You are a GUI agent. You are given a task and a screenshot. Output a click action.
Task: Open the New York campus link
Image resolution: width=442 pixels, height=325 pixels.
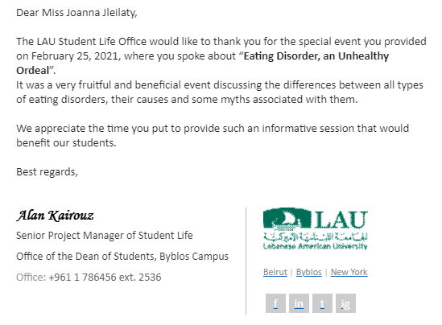pyautogui.click(x=349, y=272)
